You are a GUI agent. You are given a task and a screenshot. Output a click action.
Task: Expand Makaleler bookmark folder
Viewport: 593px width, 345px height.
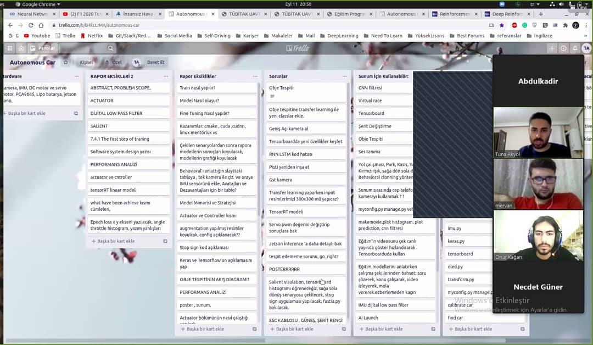278,36
